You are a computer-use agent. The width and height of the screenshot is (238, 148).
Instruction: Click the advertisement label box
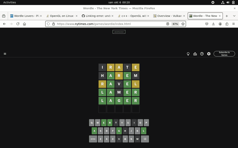coord(119,32)
